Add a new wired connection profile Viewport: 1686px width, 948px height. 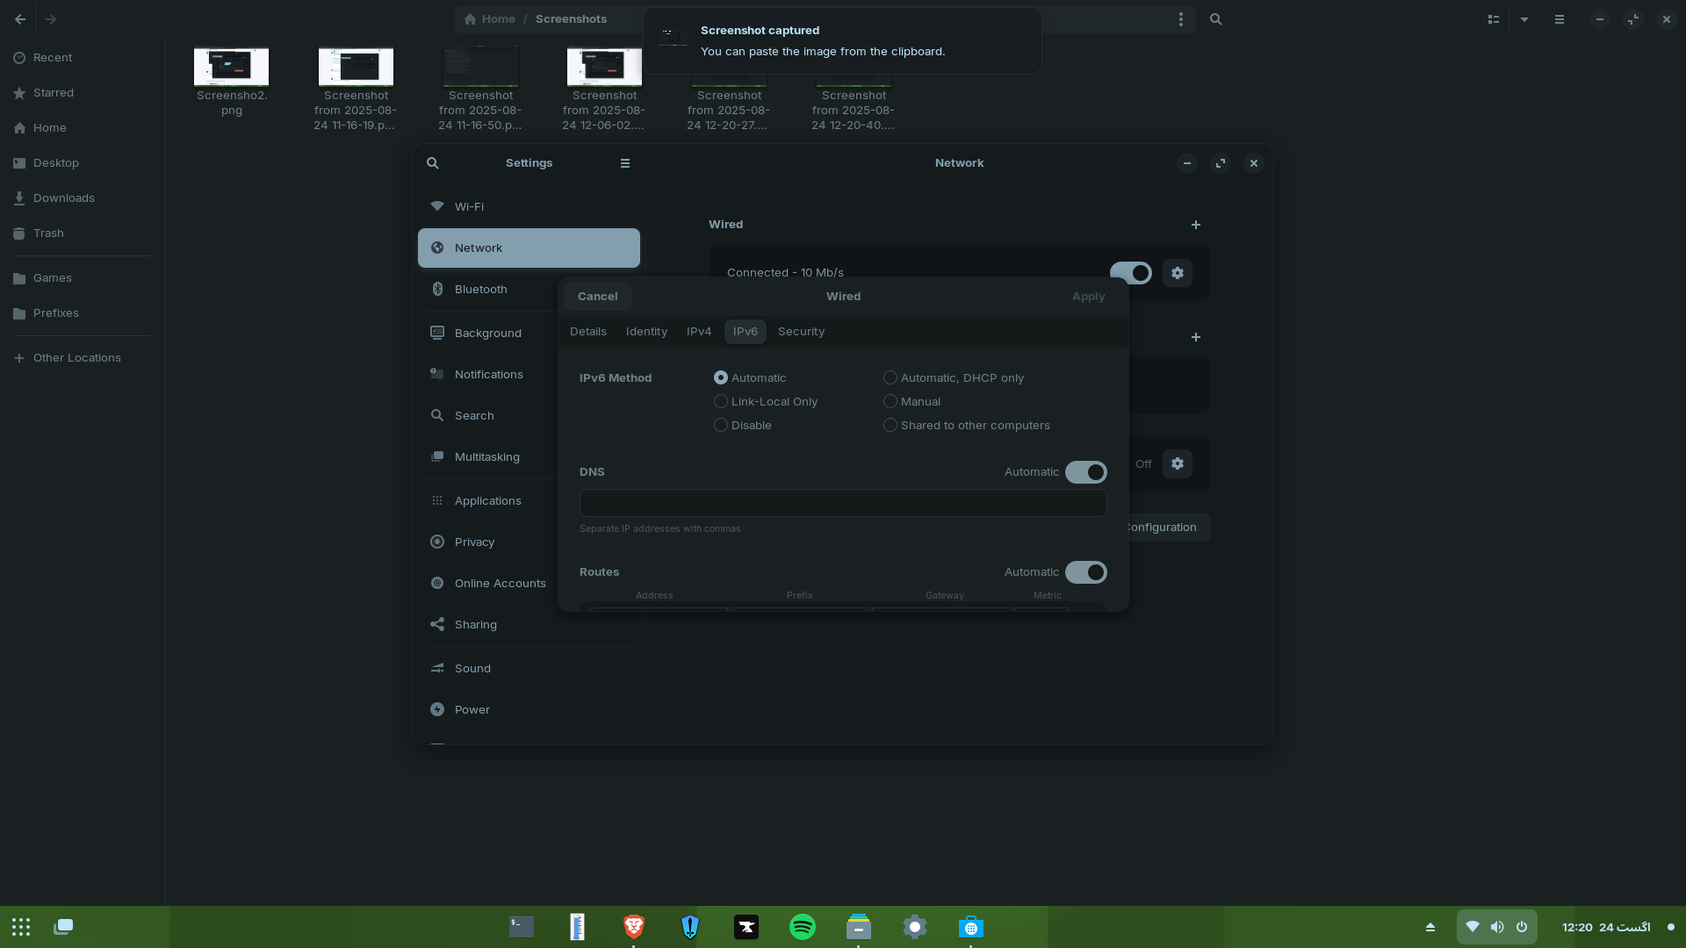point(1195,225)
